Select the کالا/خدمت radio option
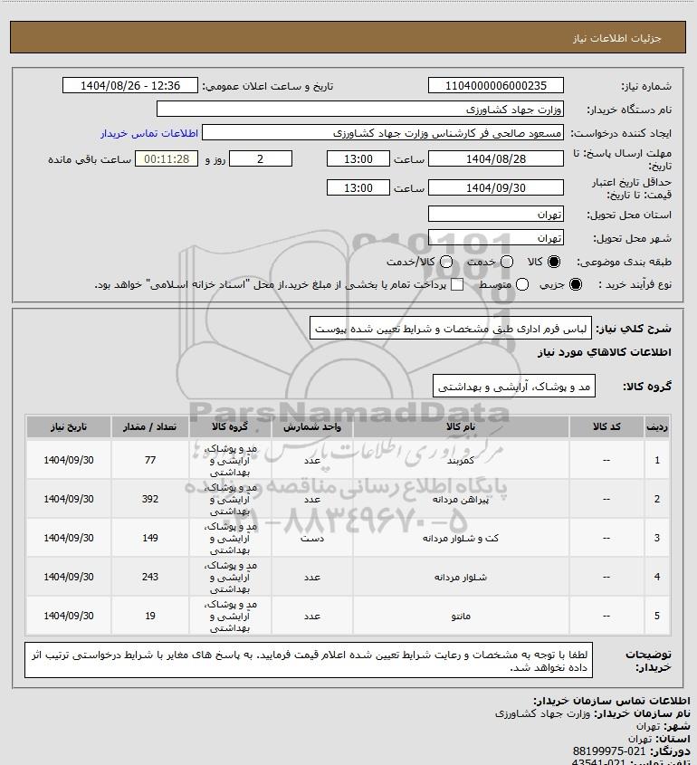697x765 pixels. coord(445,262)
